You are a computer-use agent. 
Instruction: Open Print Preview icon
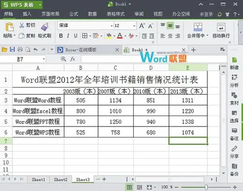tap(28, 50)
